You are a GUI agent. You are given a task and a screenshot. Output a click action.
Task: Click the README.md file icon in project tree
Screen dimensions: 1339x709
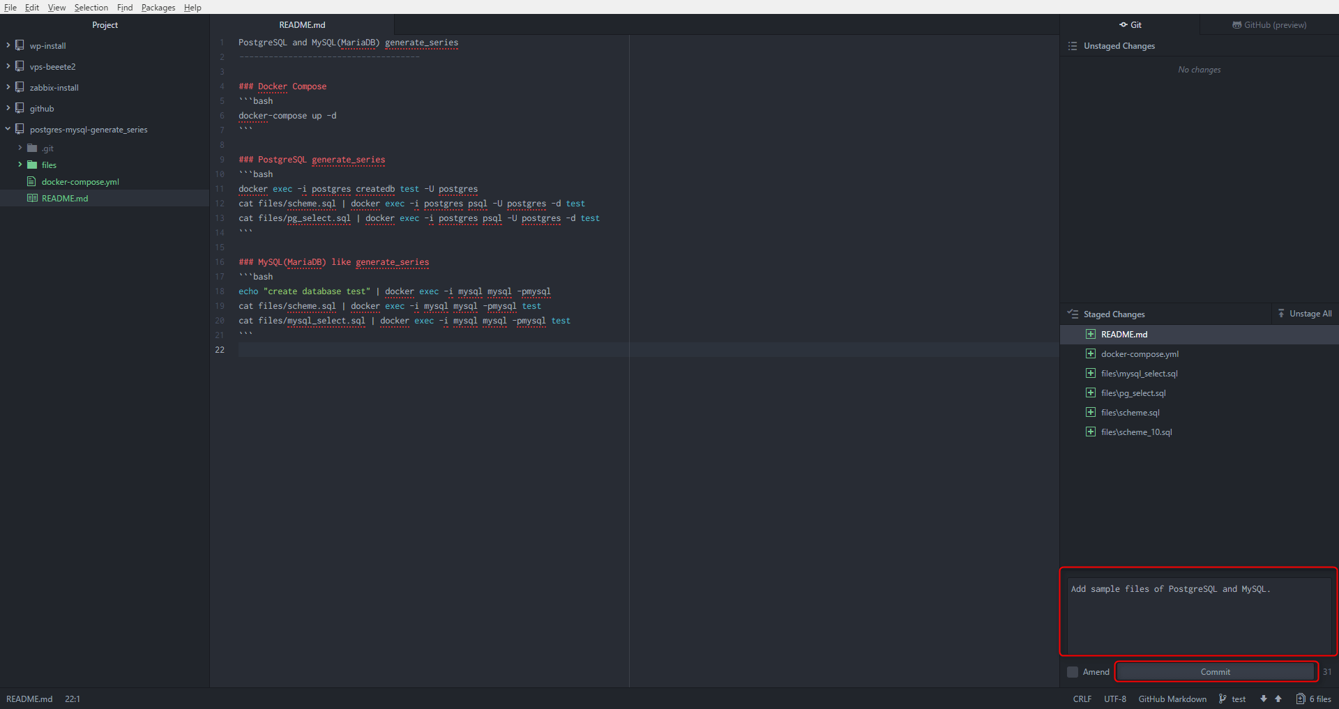point(32,198)
